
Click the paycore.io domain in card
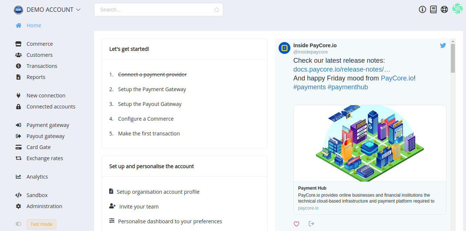(x=308, y=208)
